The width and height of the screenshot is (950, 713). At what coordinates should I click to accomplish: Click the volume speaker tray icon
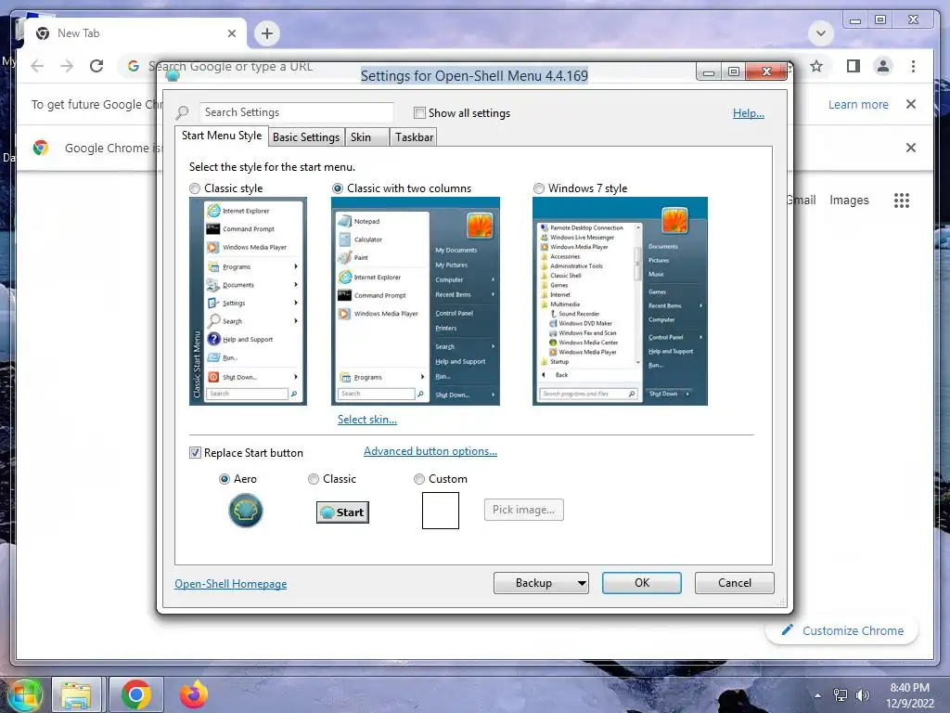pos(862,695)
